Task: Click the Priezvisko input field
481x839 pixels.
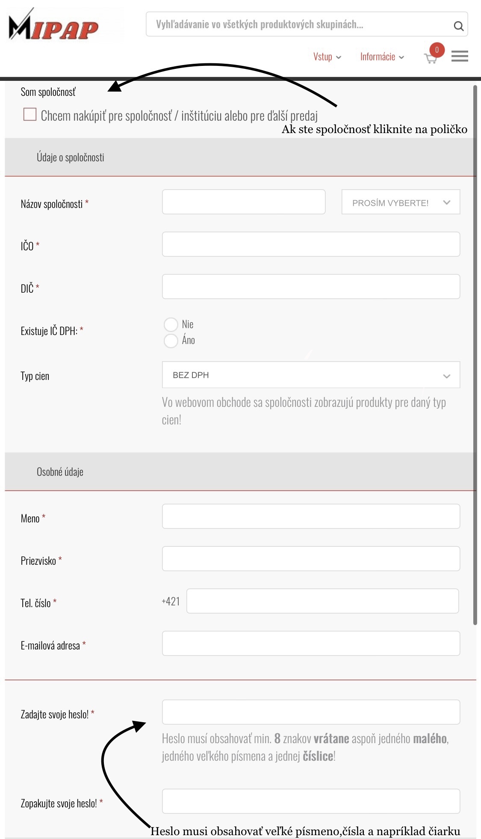Action: coord(311,559)
